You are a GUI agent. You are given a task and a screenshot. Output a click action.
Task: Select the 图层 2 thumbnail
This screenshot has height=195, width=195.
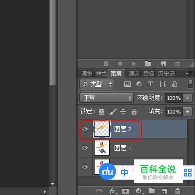tap(102, 129)
